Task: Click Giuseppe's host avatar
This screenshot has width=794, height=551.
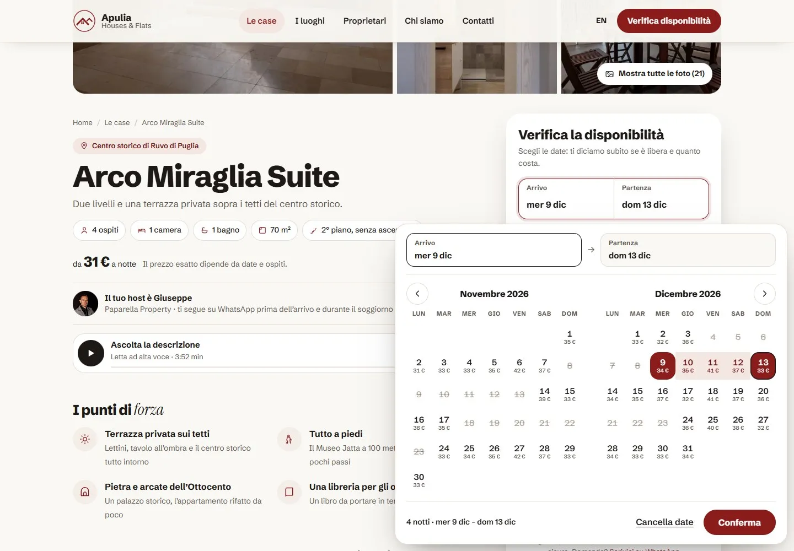Action: coord(85,304)
